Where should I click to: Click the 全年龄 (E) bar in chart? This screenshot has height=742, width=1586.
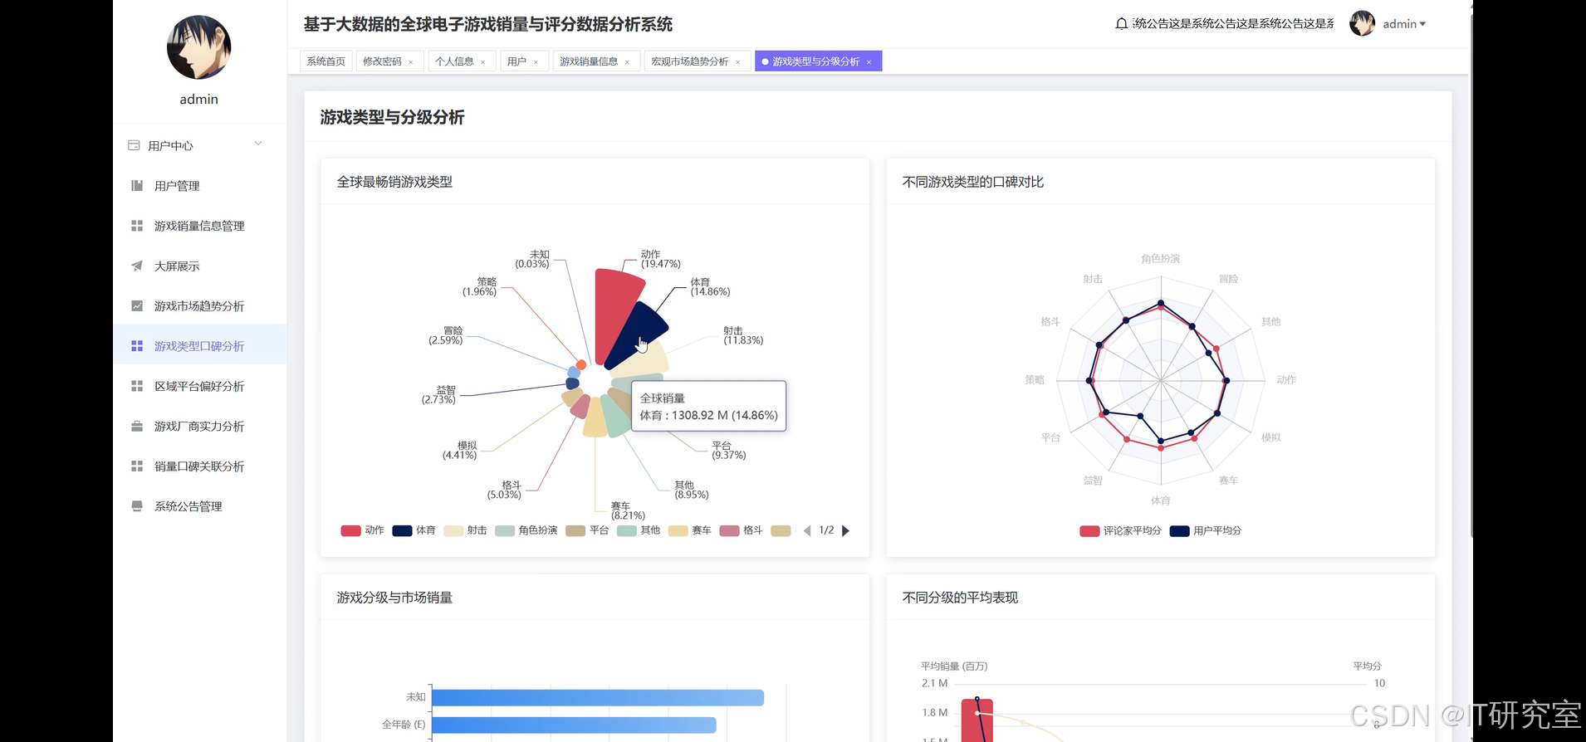[574, 725]
